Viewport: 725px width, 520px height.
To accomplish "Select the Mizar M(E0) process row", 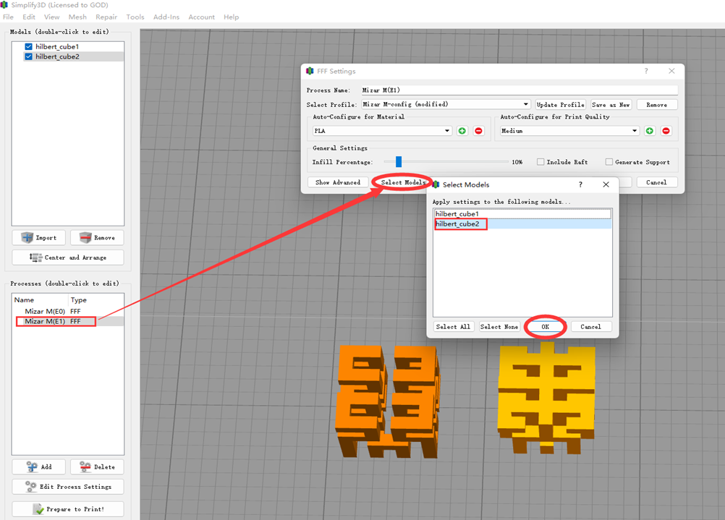I will (x=68, y=311).
